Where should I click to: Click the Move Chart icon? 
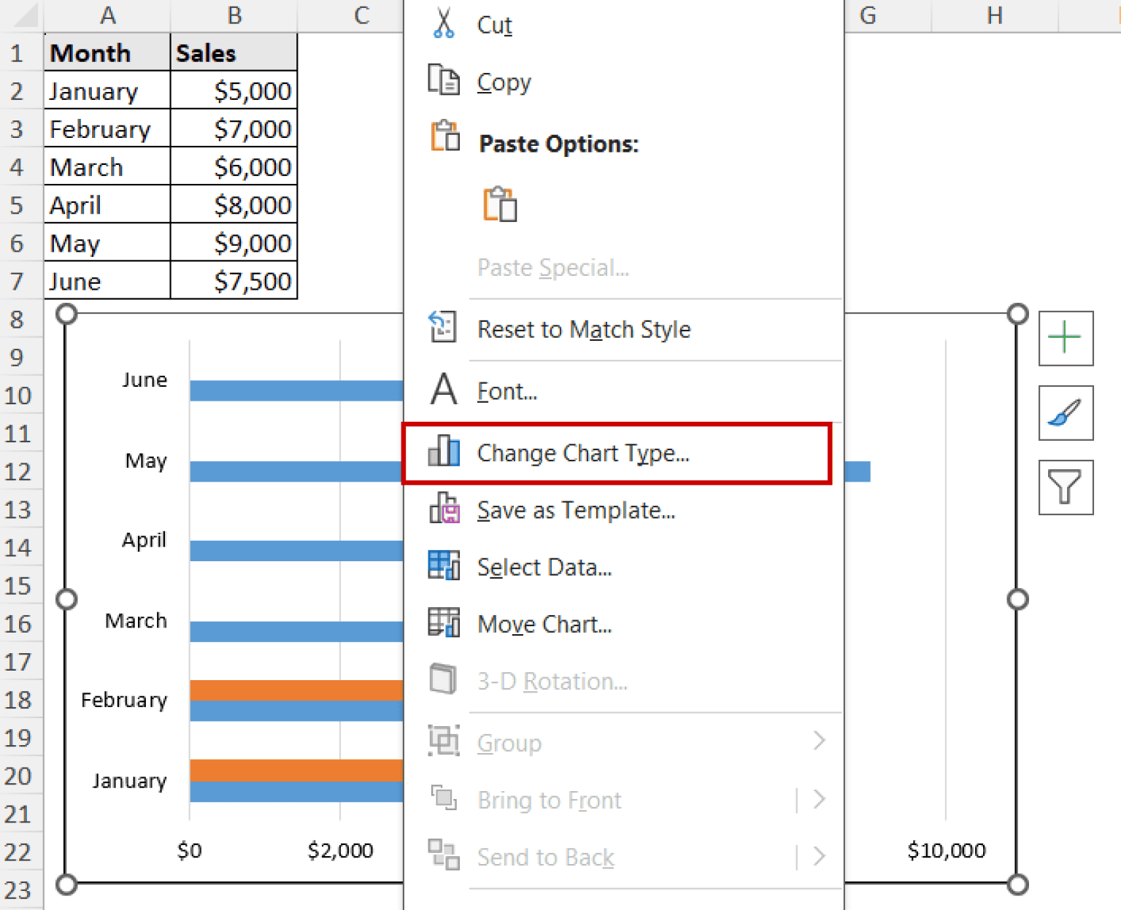(x=444, y=624)
